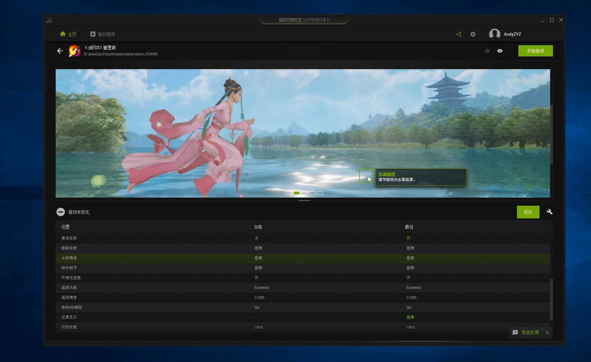Toggle the eye visibility icon
Screen dimensions: 591x362
pyautogui.click(x=500, y=51)
